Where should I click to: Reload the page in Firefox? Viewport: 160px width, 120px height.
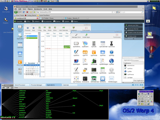24,12
